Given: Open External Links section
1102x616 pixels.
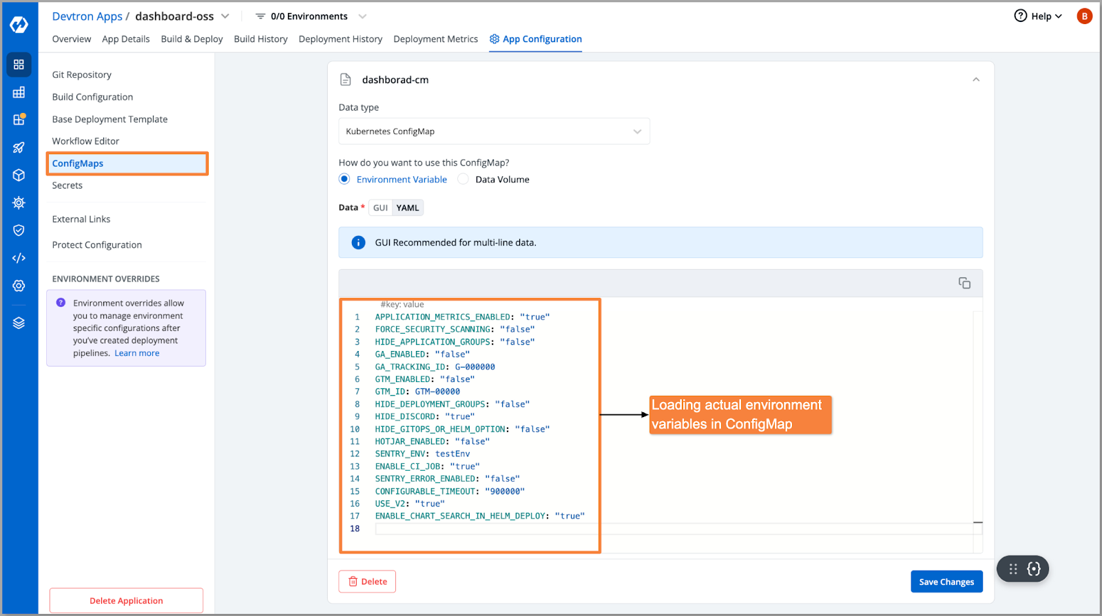Looking at the screenshot, I should (x=81, y=219).
